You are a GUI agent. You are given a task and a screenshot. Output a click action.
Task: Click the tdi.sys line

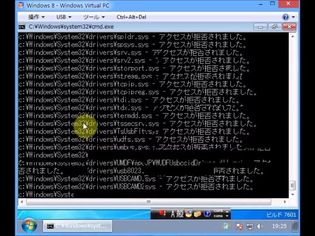[x=129, y=100]
